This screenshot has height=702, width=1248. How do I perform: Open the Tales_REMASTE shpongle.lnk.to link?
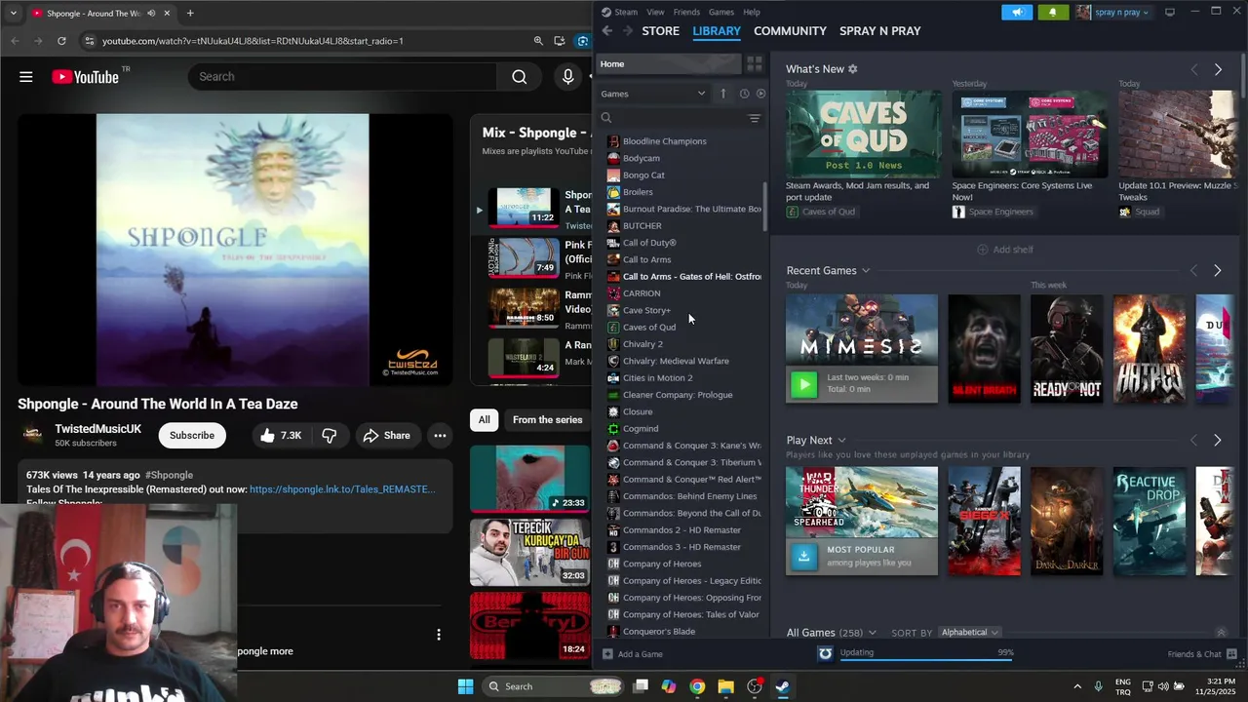point(342,489)
